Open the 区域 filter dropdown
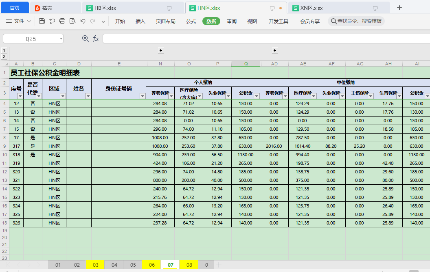The image size is (430, 272). tap(63, 96)
